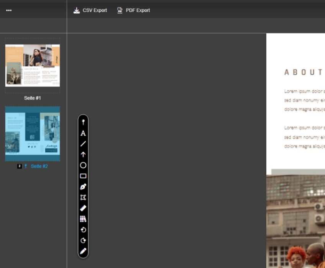Pick the straight line drawing tool
The height and width of the screenshot is (268, 325).
point(83,144)
